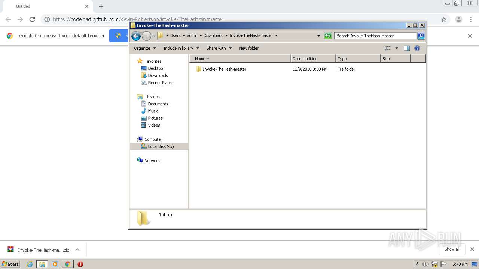Image resolution: width=479 pixels, height=269 pixels.
Task: Open a new Chrome tab
Action: pos(101,6)
